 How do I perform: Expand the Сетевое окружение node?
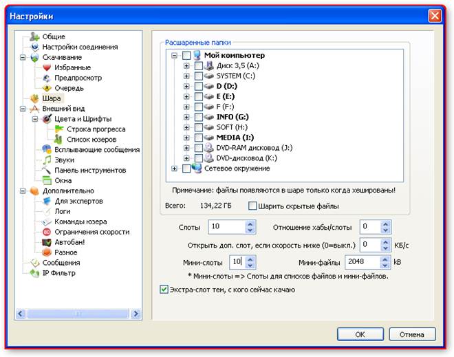pyautogui.click(x=174, y=169)
